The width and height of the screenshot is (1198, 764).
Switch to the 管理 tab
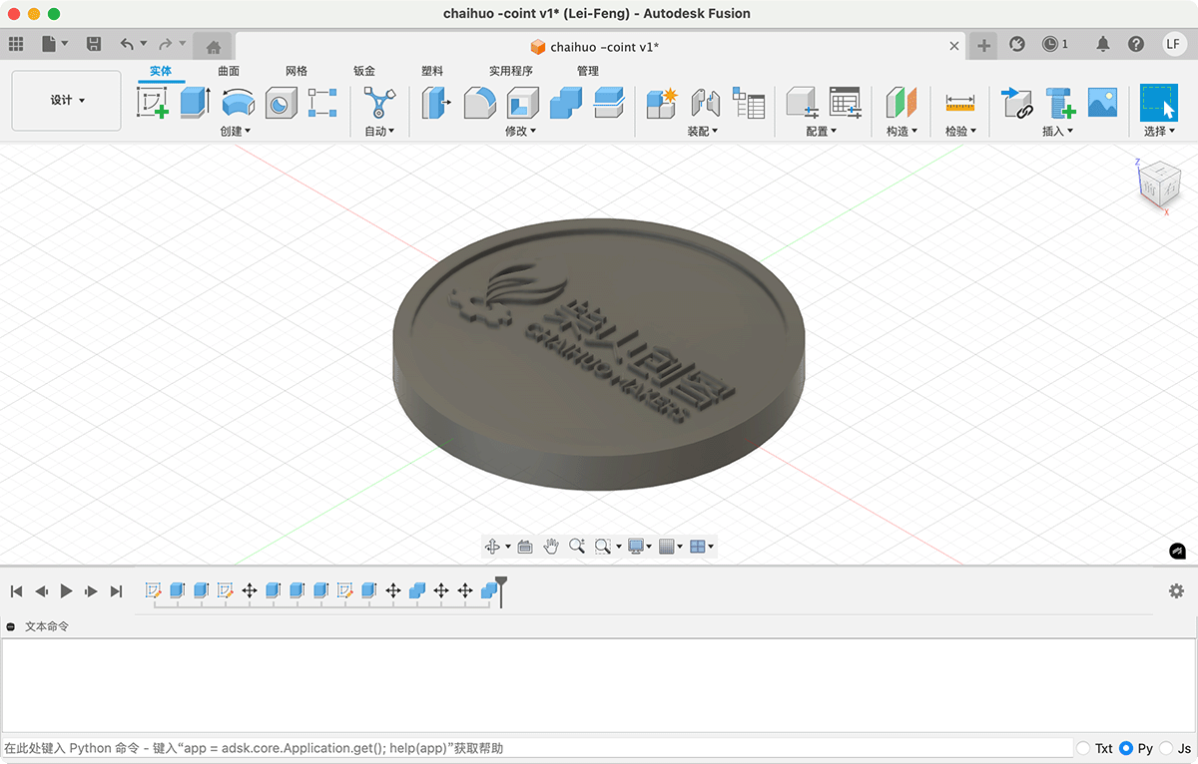(x=588, y=71)
